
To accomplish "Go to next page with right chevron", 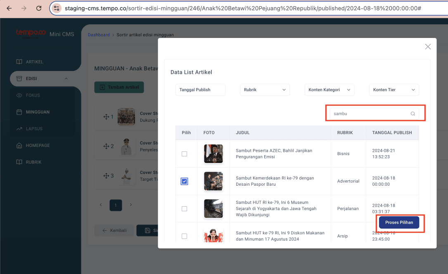I will tap(130, 205).
